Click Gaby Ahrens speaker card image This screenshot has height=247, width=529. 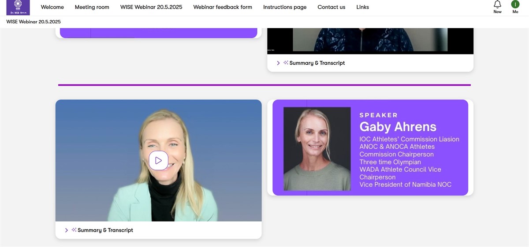click(370, 147)
